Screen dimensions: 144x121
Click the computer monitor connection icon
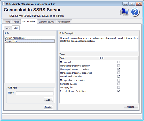124,12
